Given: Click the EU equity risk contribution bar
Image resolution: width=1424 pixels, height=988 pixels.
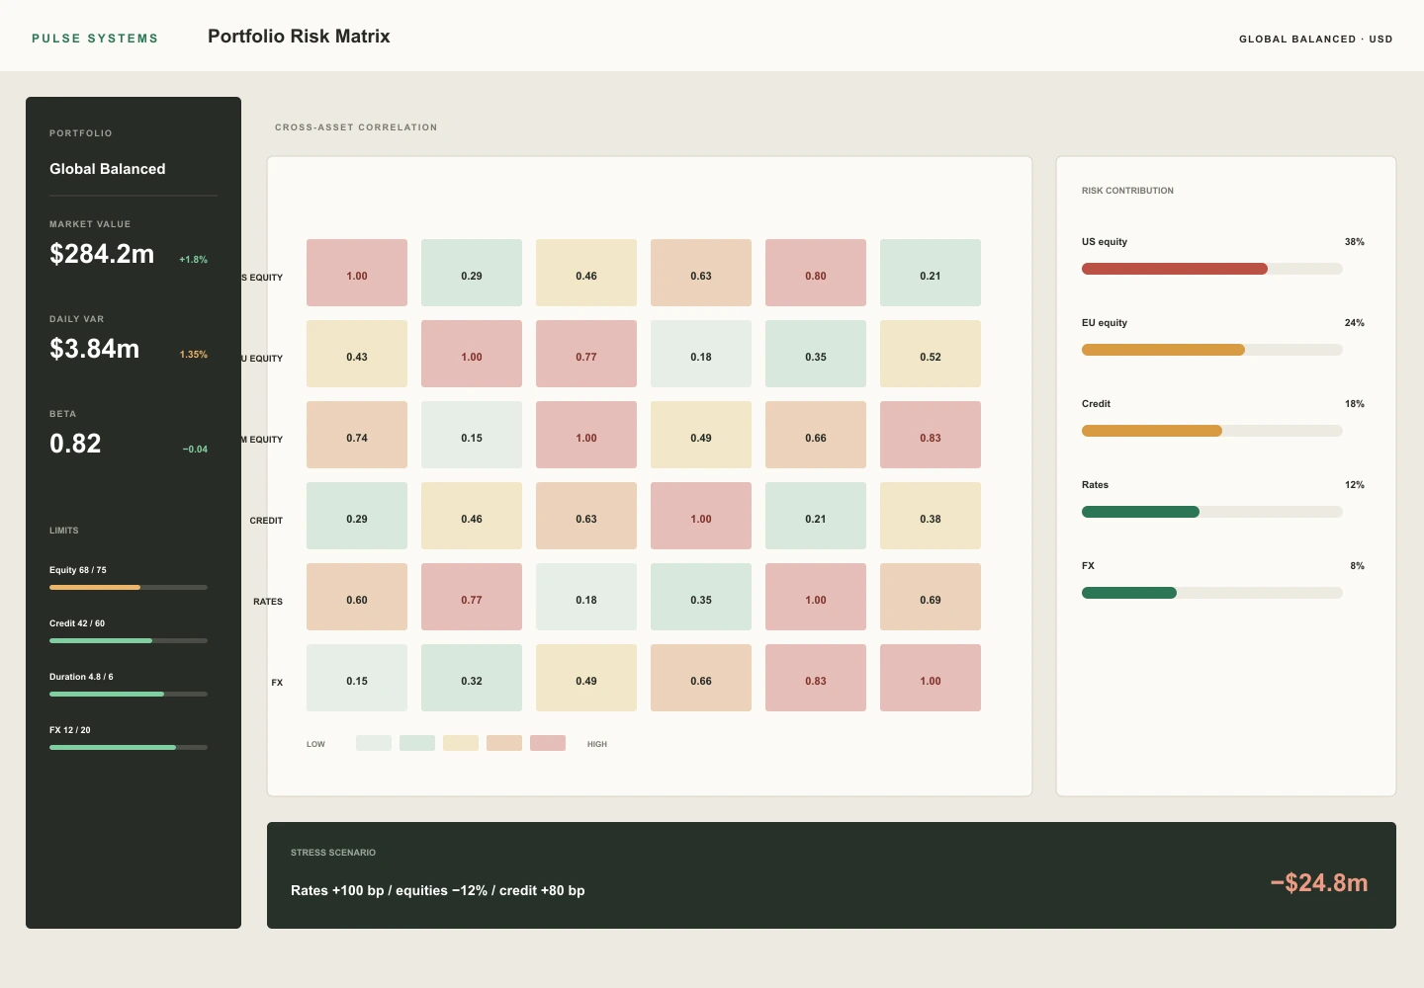Looking at the screenshot, I should [x=1212, y=350].
